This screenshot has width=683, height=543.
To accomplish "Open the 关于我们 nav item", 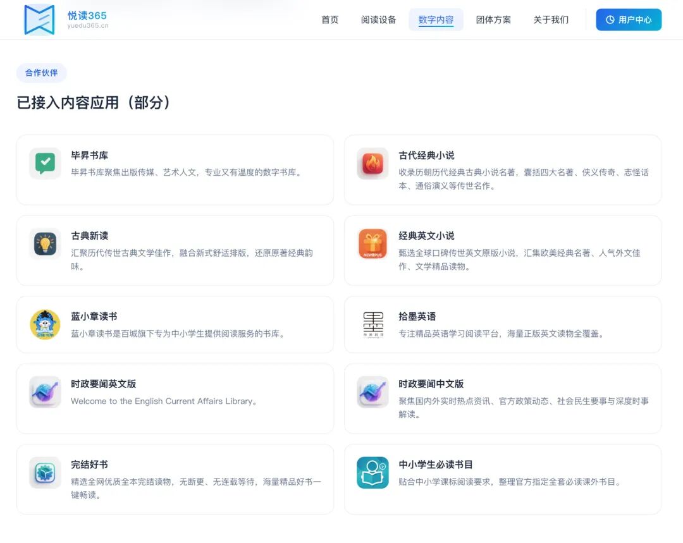I will point(551,20).
